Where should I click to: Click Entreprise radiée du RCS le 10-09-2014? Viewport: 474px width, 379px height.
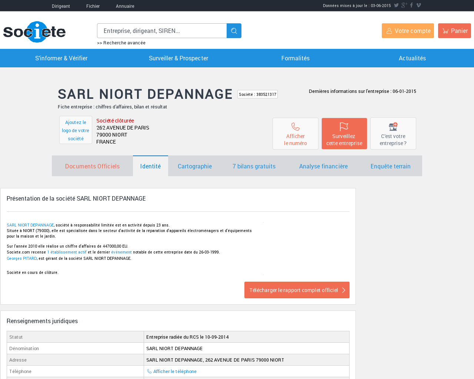tap(187, 337)
